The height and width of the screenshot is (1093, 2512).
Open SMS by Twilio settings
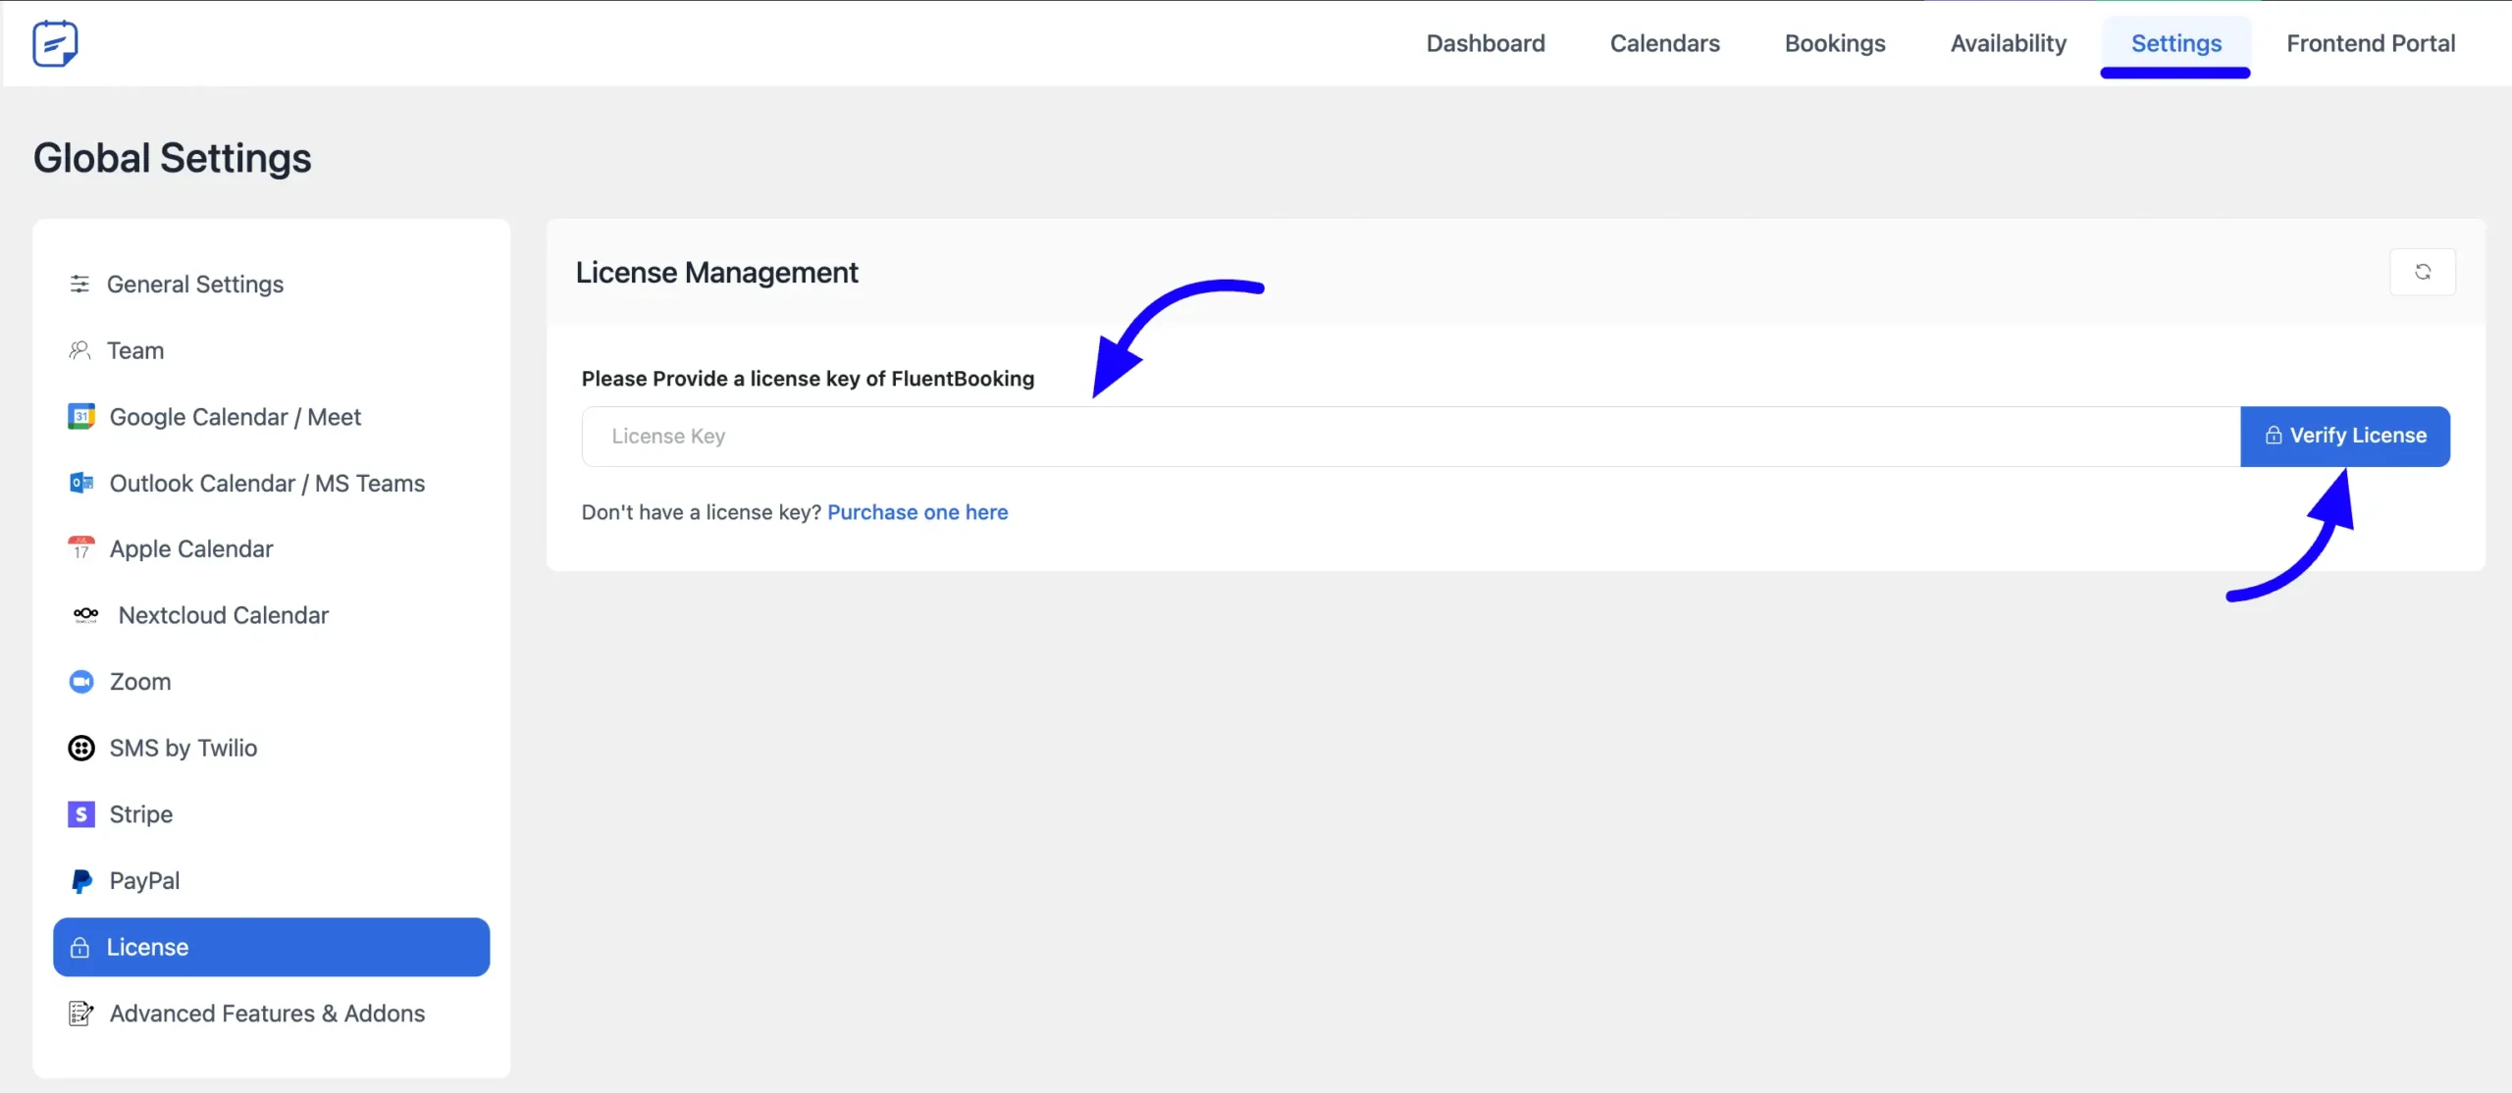(272, 748)
